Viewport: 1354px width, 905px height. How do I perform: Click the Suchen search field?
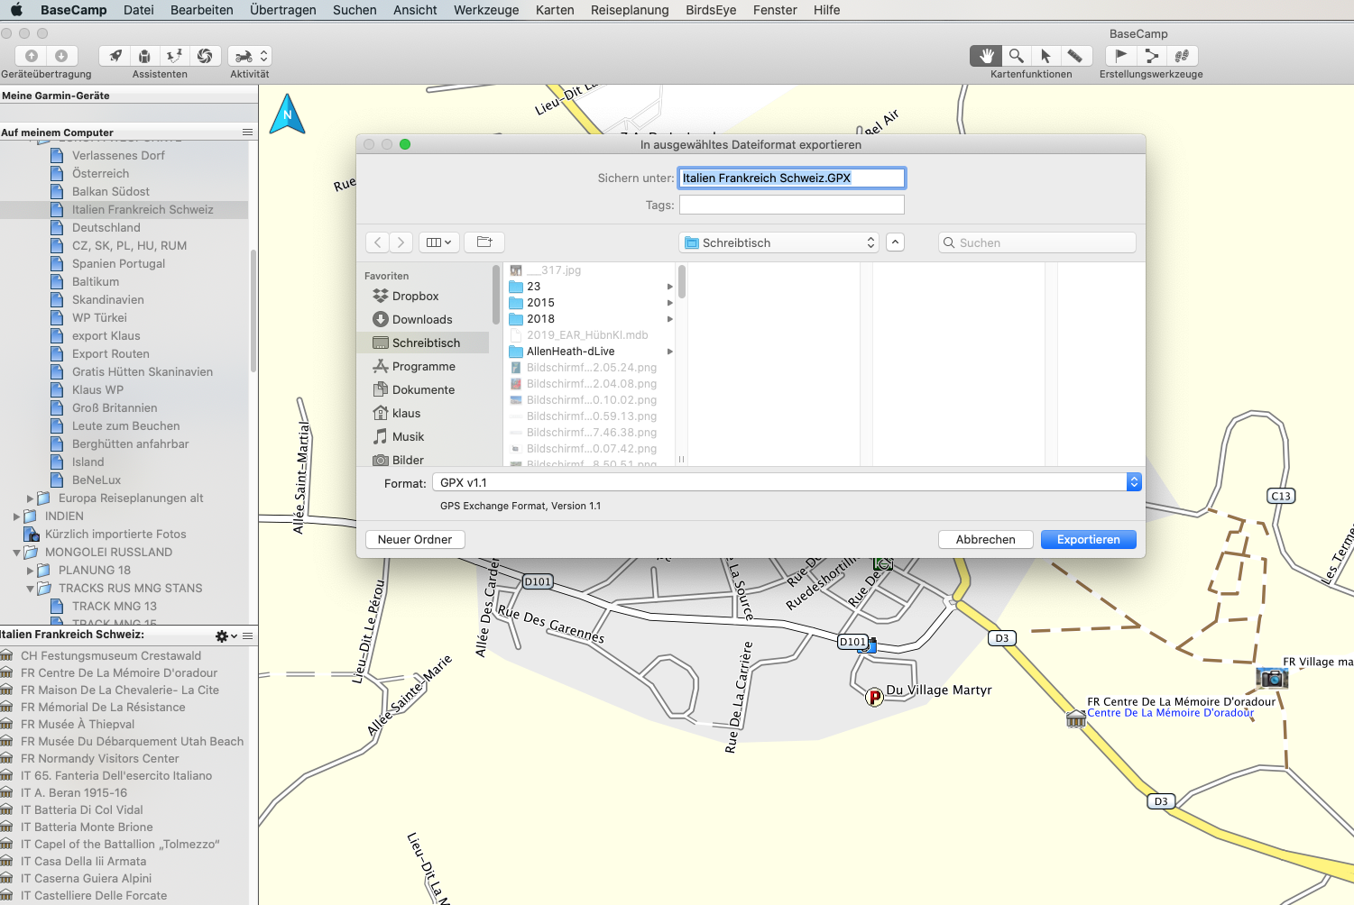pyautogui.click(x=1037, y=242)
